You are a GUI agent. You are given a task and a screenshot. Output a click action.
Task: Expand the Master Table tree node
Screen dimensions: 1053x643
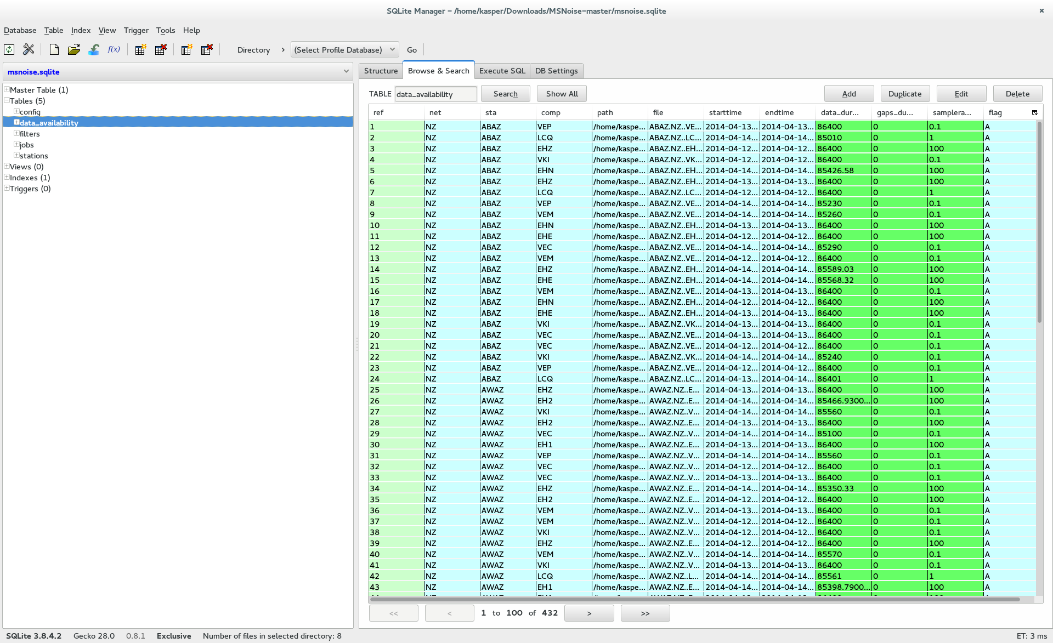pyautogui.click(x=7, y=89)
